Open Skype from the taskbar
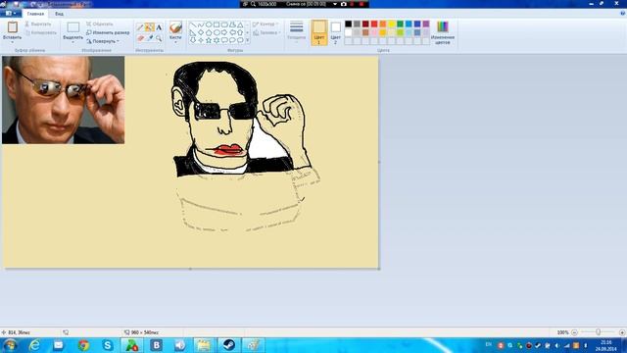This screenshot has height=353, width=627. coord(108,345)
